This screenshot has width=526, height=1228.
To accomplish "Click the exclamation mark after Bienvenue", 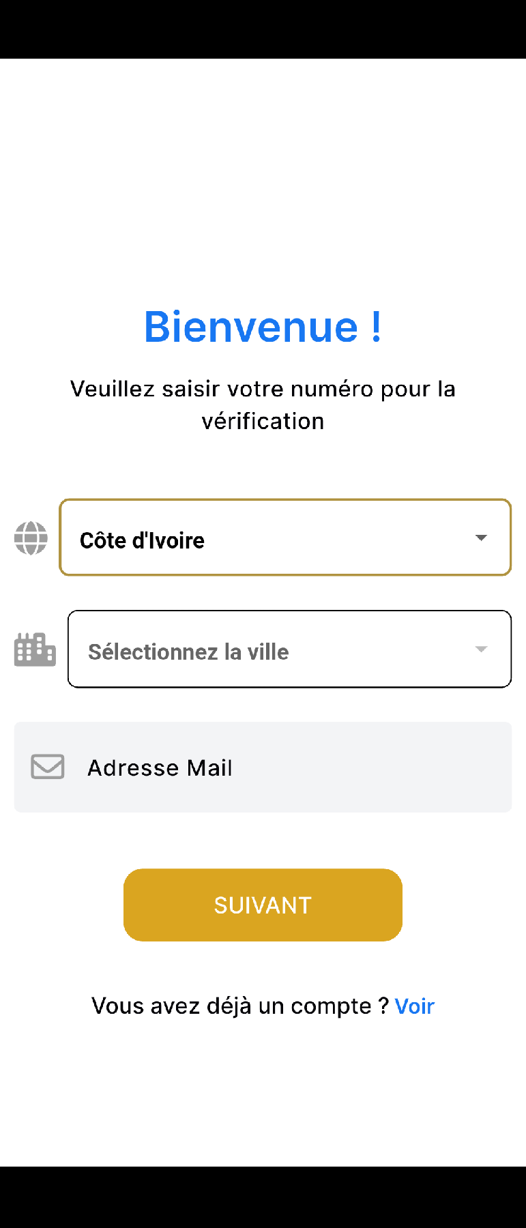I will pos(377,327).
